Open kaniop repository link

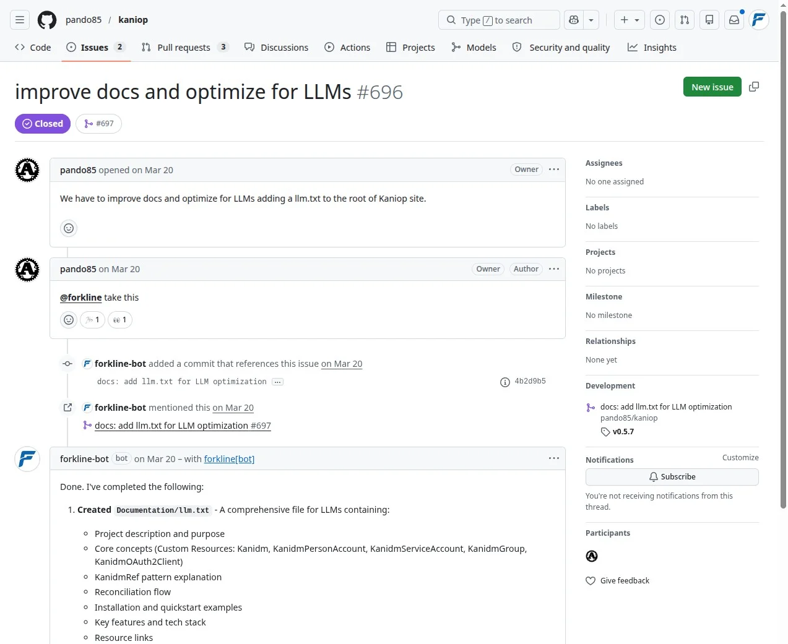coord(133,20)
